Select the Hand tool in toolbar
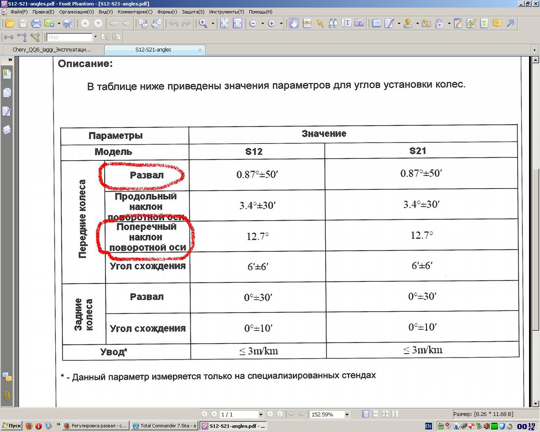Screen dimensions: 540x432 294,23
